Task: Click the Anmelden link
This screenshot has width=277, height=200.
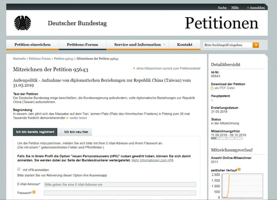Action: tap(257, 8)
